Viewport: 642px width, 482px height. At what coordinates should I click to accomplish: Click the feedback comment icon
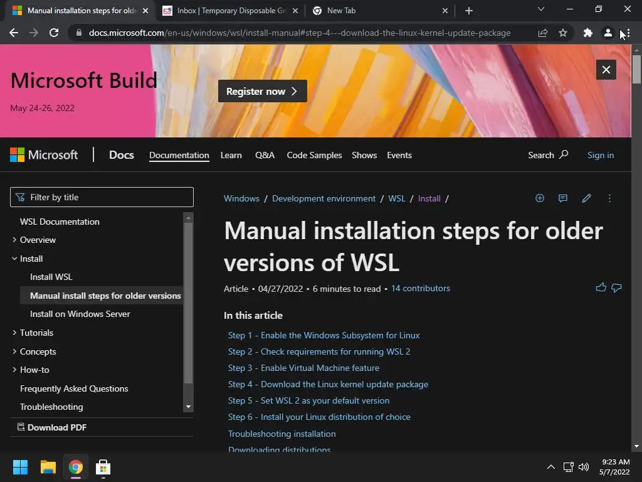(x=563, y=198)
